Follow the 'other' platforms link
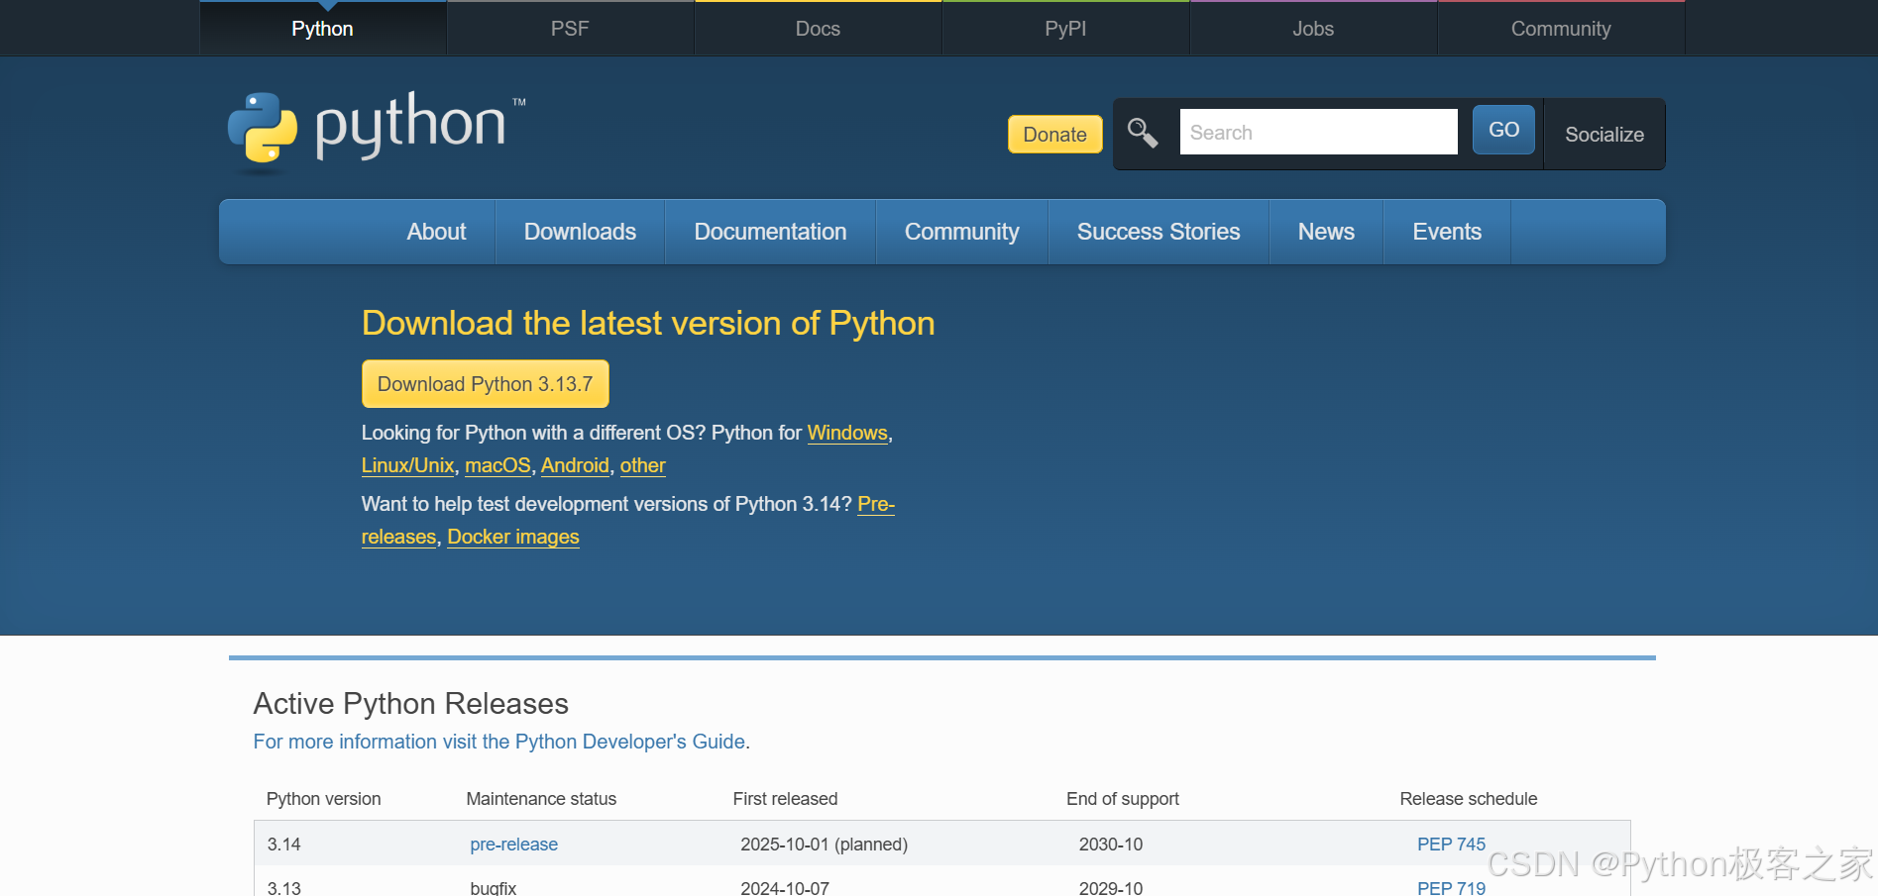1878x896 pixels. pos(642,465)
